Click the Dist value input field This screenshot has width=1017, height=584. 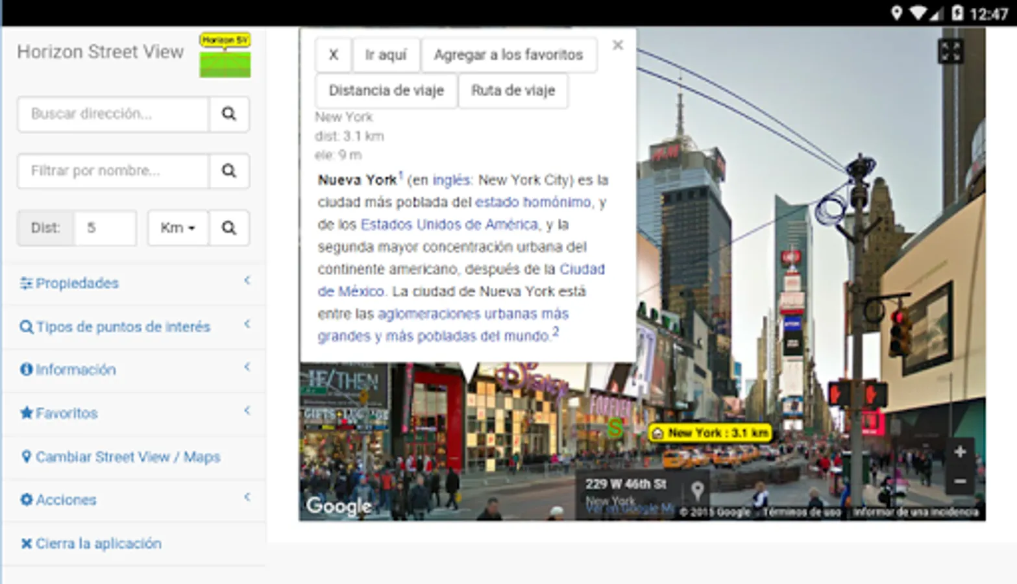[105, 228]
